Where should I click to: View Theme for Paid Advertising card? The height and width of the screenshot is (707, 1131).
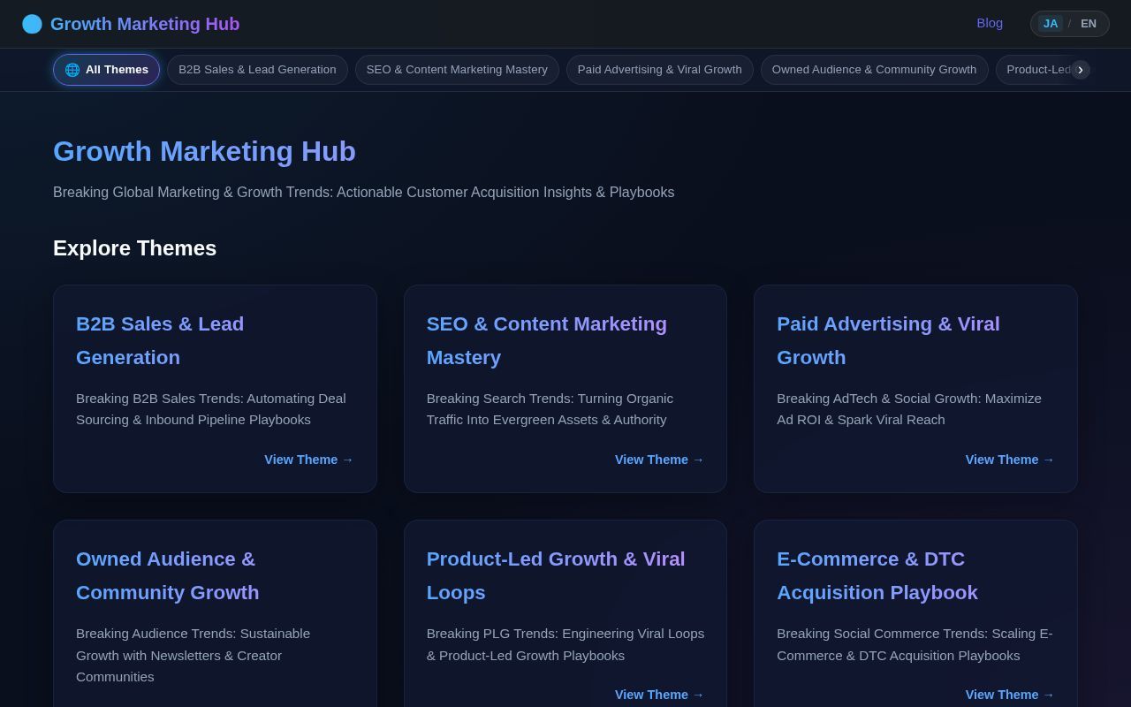(1010, 460)
